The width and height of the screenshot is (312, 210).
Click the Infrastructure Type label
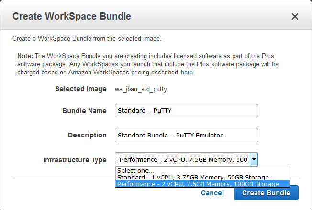[x=75, y=160]
